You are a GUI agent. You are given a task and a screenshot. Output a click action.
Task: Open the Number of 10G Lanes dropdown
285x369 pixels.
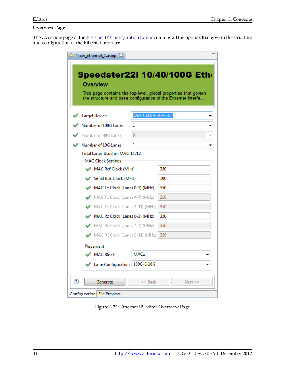pyautogui.click(x=210, y=145)
